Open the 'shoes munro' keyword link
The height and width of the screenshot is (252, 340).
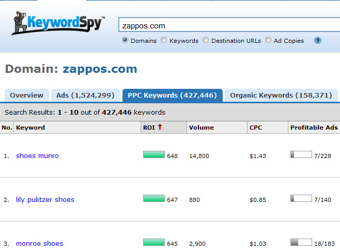pyautogui.click(x=37, y=155)
